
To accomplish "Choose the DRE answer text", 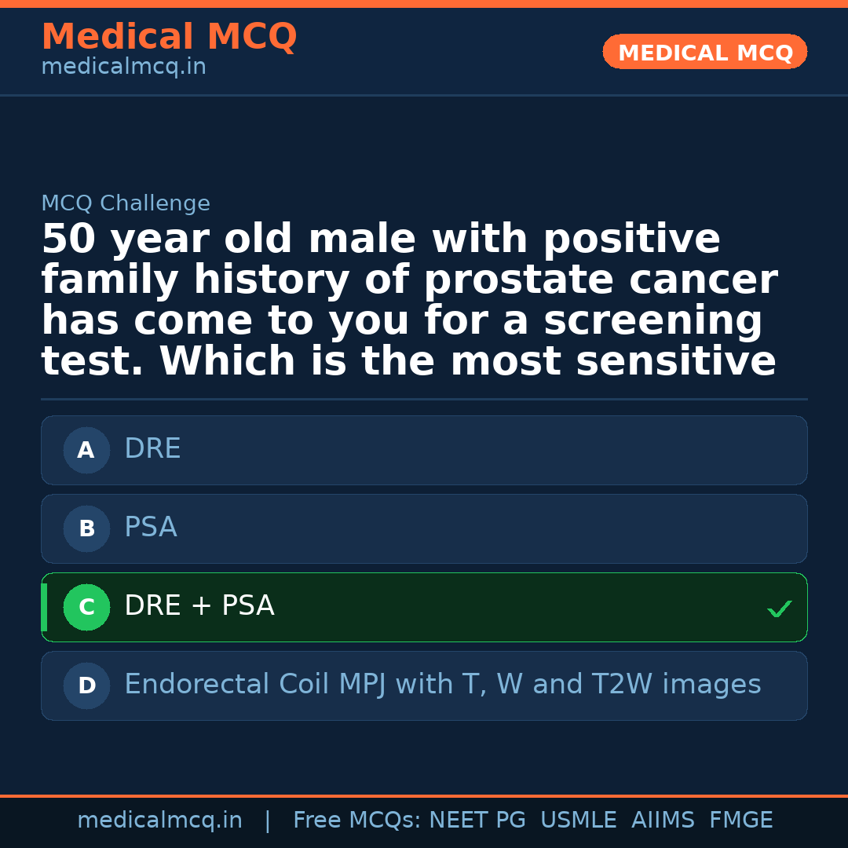I will point(152,449).
